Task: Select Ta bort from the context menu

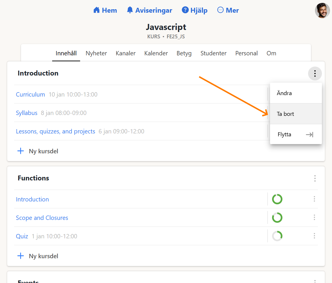Action: pos(286,114)
